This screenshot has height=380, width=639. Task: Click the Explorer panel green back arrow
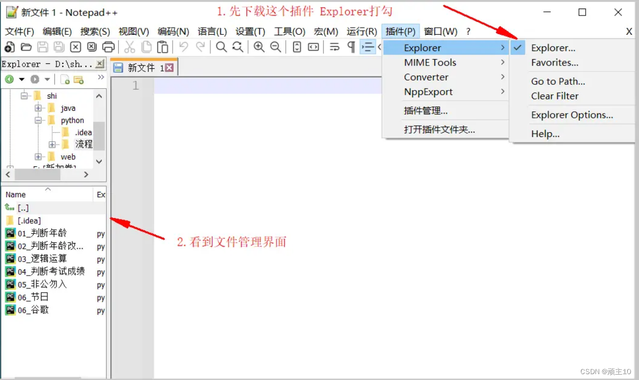[9, 79]
